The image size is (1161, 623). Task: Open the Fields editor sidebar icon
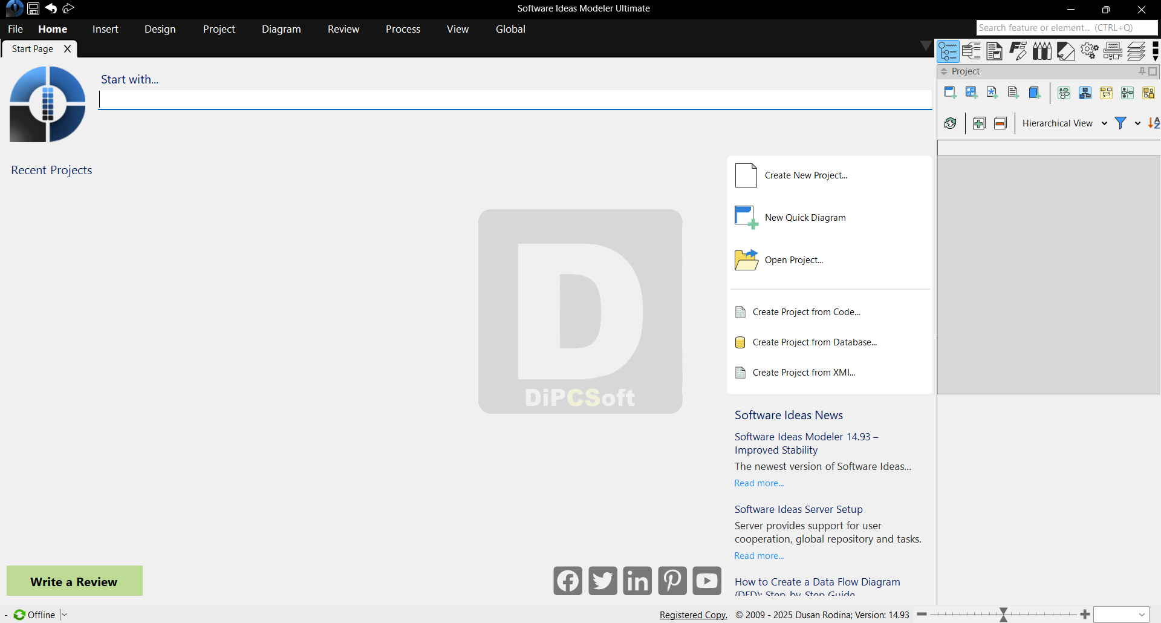point(1018,51)
